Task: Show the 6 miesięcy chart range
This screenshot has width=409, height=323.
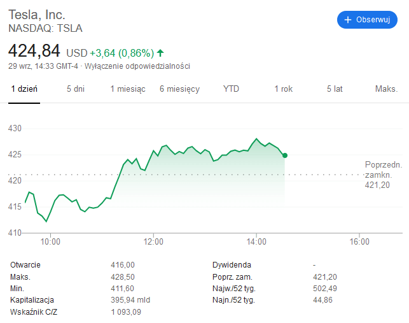Action: (x=179, y=89)
